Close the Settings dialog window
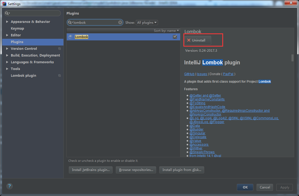The image size is (299, 196). point(291,3)
